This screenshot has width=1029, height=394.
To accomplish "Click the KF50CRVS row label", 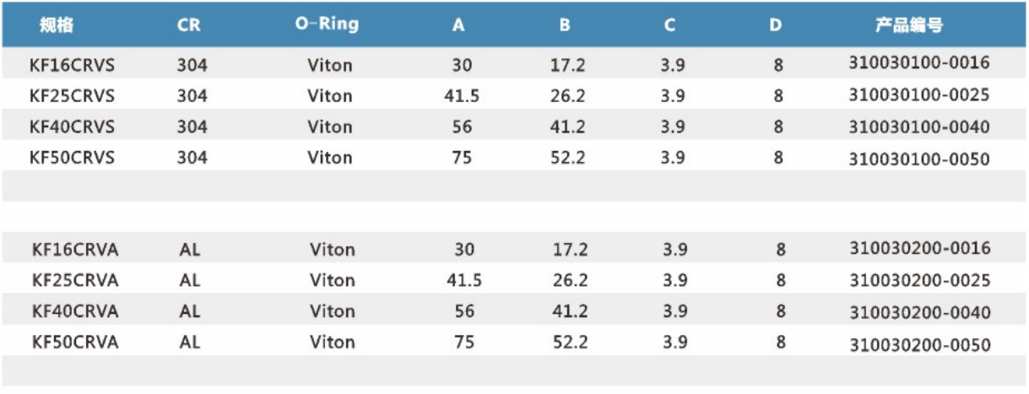I will pyautogui.click(x=72, y=157).
